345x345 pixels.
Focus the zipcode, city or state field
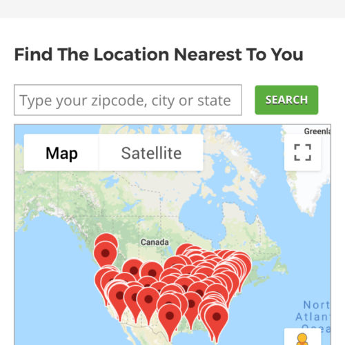point(128,100)
